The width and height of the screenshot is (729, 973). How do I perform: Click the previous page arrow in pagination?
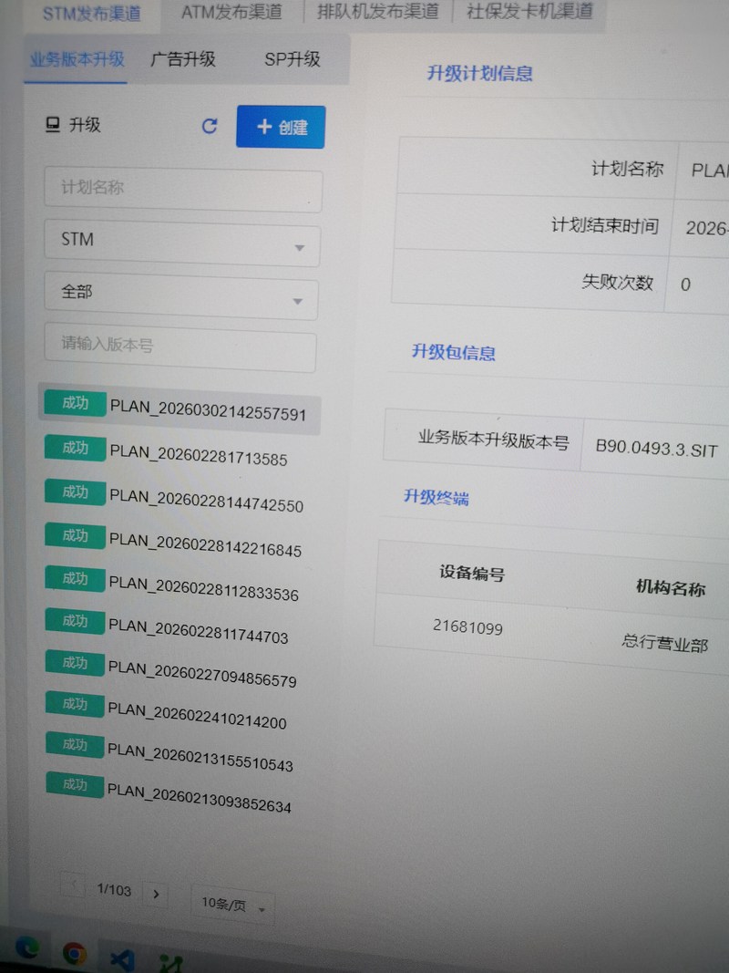[74, 885]
